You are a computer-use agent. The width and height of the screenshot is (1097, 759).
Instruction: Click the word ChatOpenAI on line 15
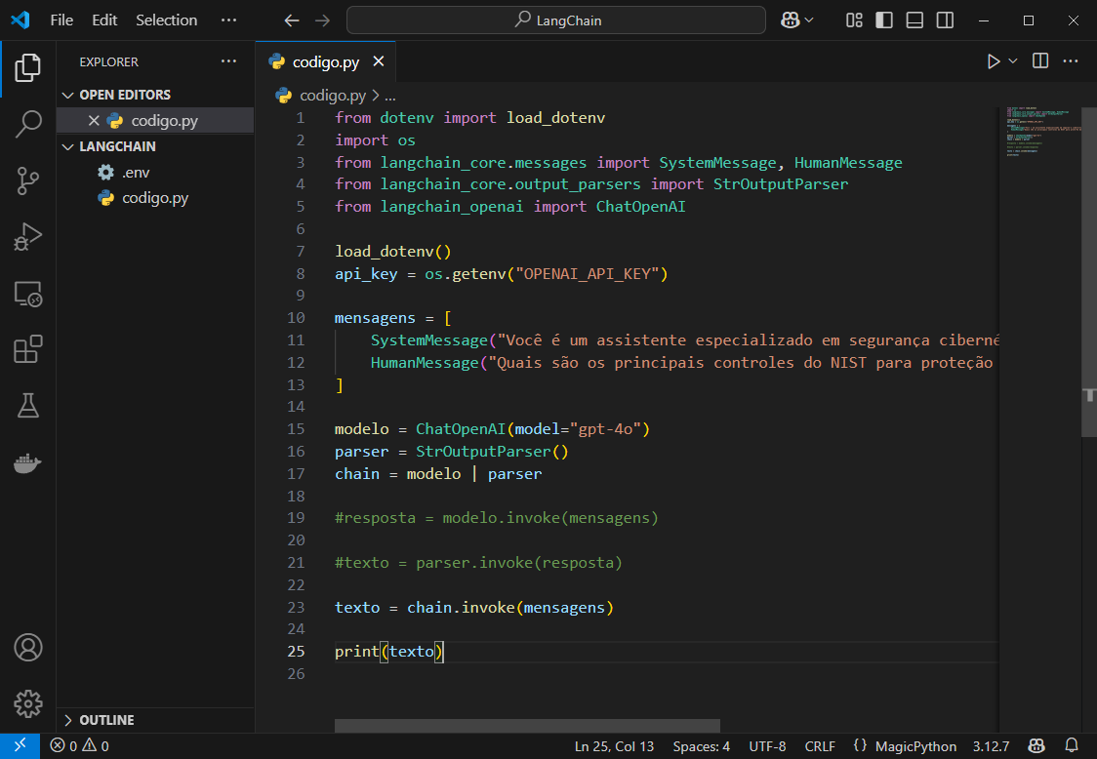click(x=461, y=429)
